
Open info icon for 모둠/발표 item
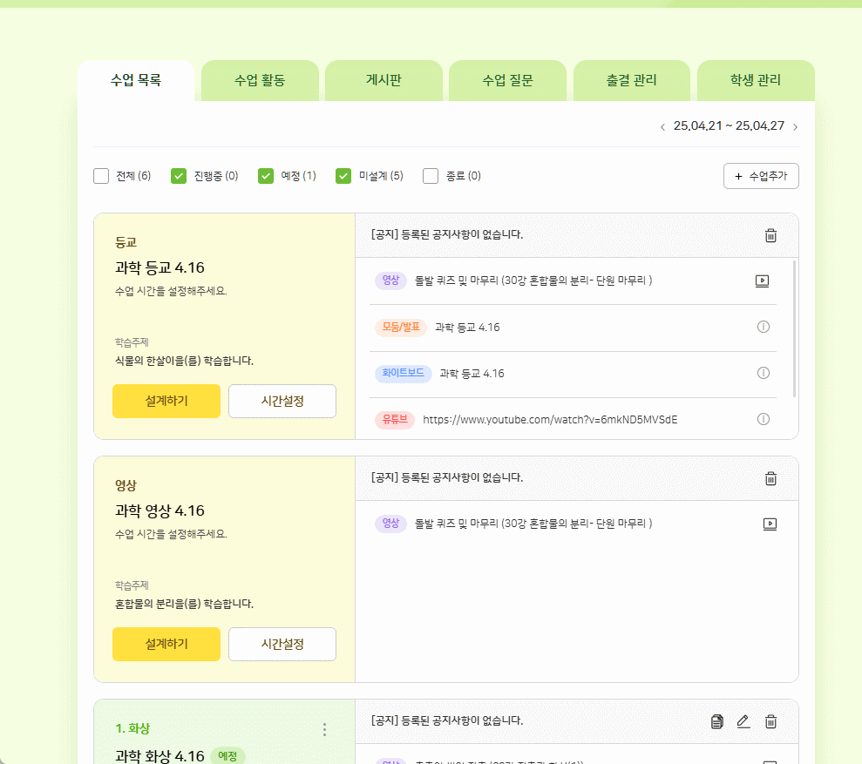[x=764, y=327]
